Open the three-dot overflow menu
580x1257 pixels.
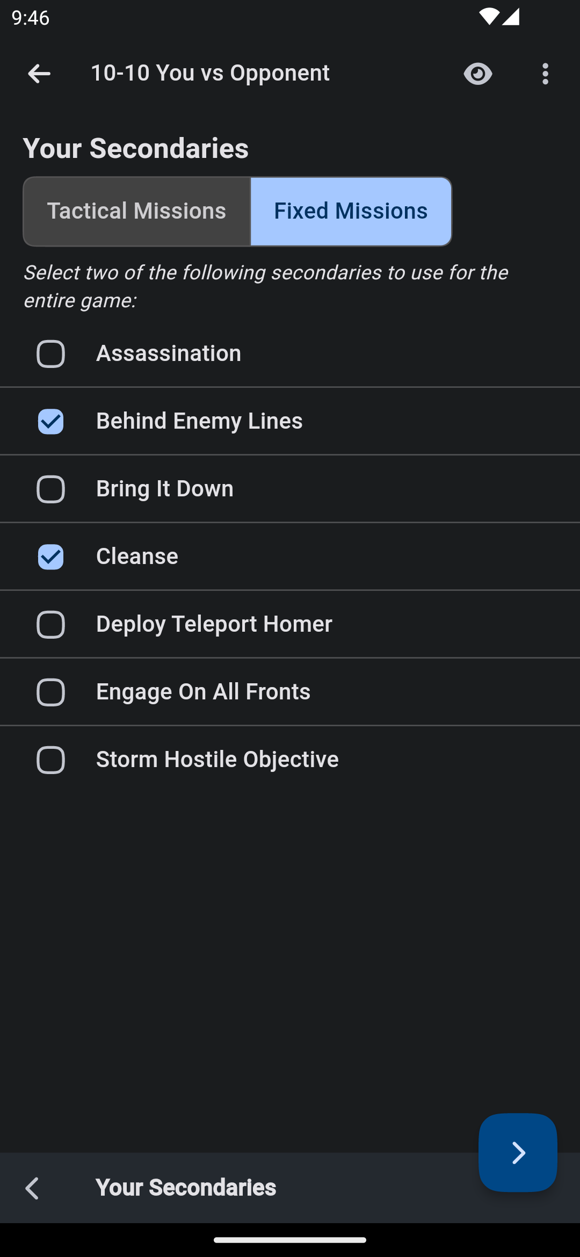point(545,74)
